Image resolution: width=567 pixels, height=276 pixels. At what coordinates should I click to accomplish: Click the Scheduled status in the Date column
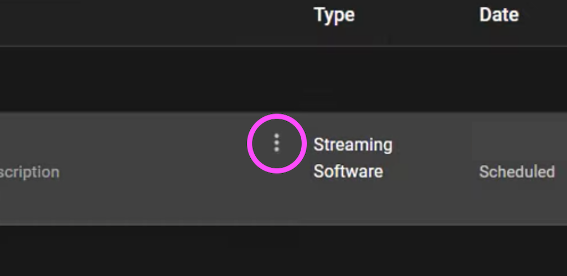(517, 171)
